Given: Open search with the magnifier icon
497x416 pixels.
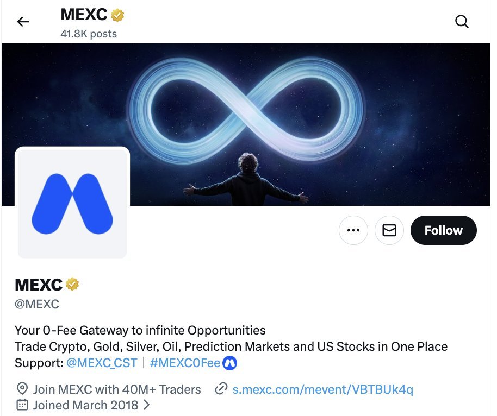Looking at the screenshot, I should point(462,22).
